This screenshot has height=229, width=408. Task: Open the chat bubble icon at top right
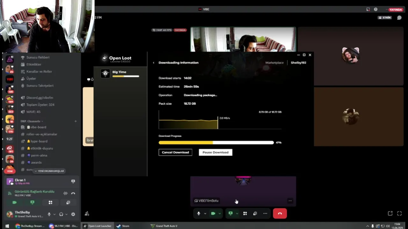[399, 18]
